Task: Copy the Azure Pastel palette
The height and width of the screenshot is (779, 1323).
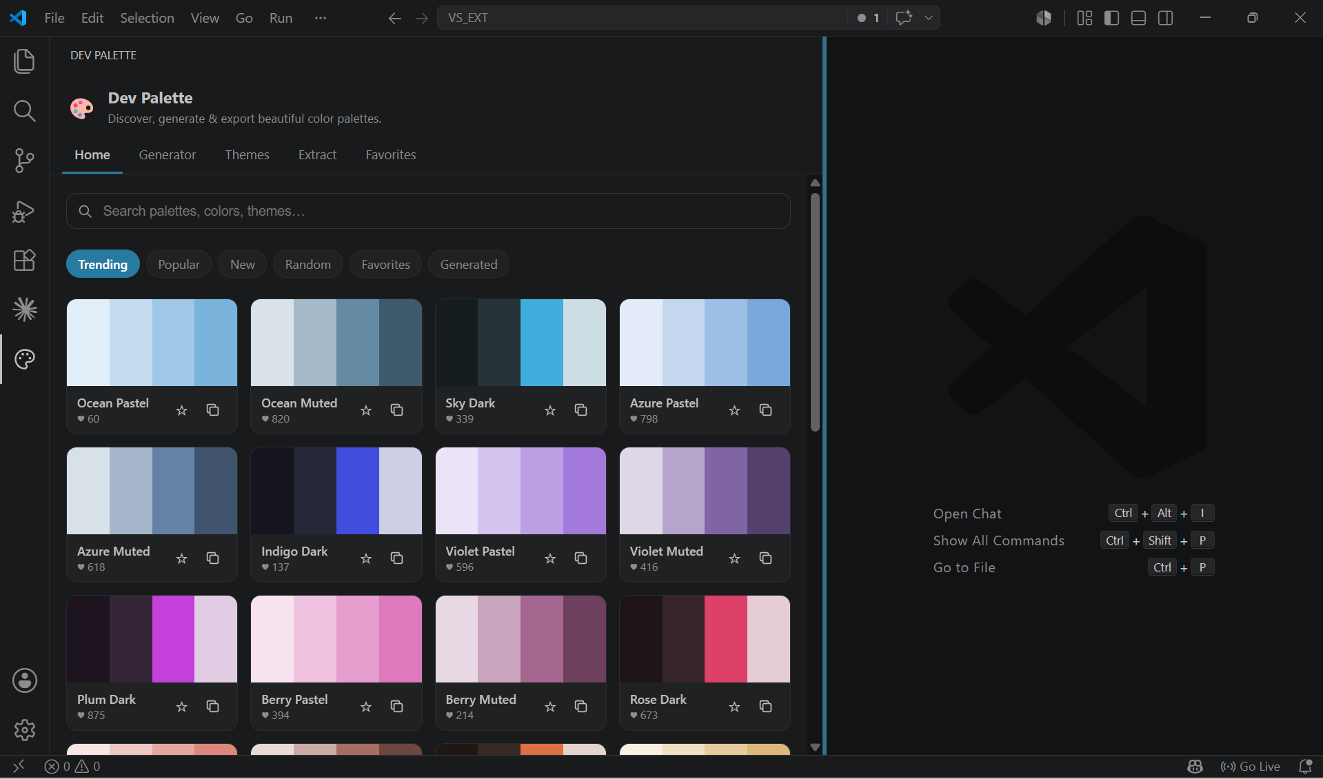Action: click(x=765, y=410)
